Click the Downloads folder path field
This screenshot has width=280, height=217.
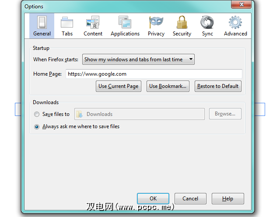click(140, 114)
